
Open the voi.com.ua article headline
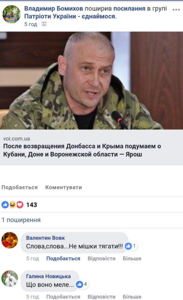tap(82, 150)
